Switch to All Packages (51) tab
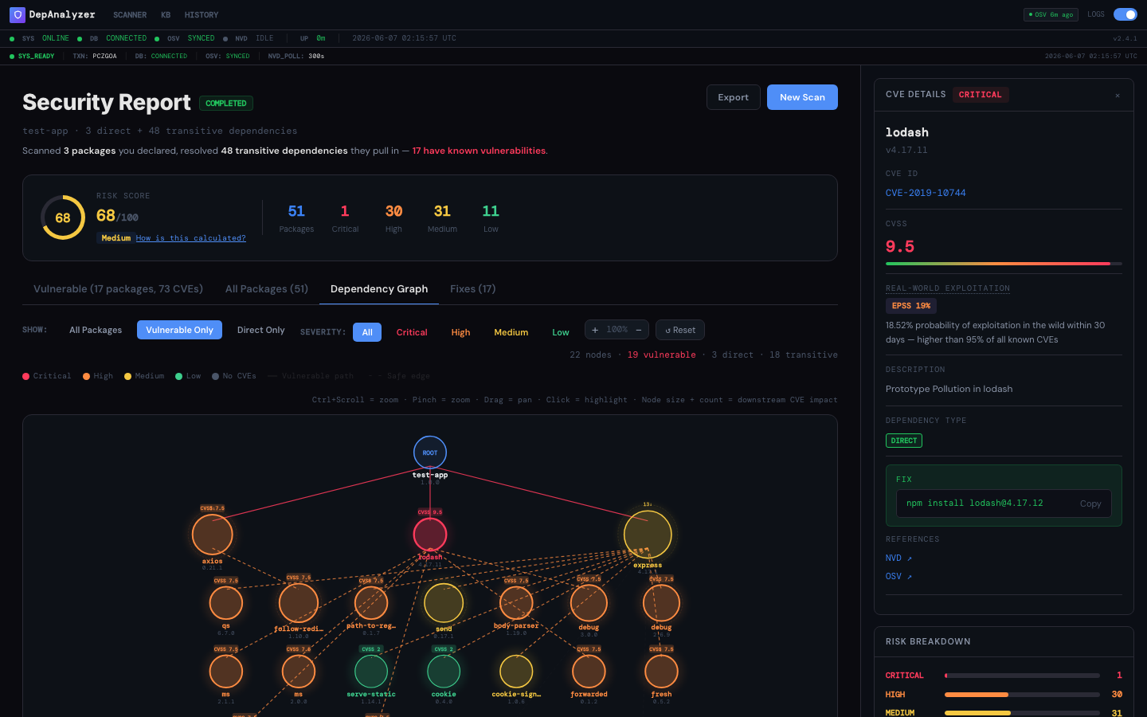This screenshot has width=1147, height=717. (x=267, y=288)
